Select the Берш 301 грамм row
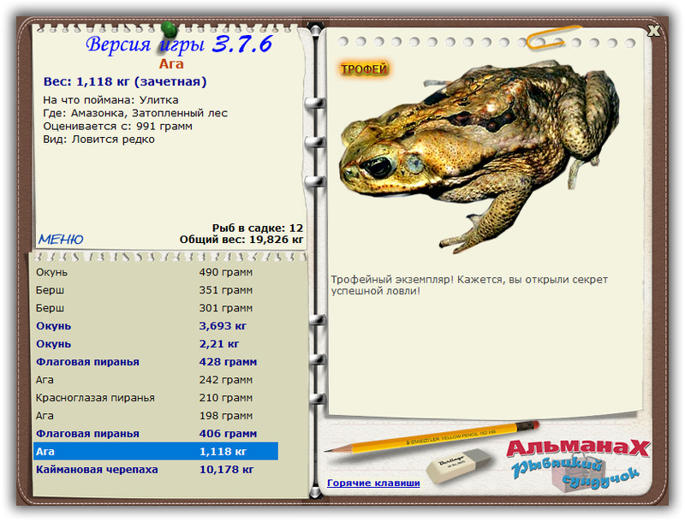Screen dimensions: 685x522 [x=156, y=308]
